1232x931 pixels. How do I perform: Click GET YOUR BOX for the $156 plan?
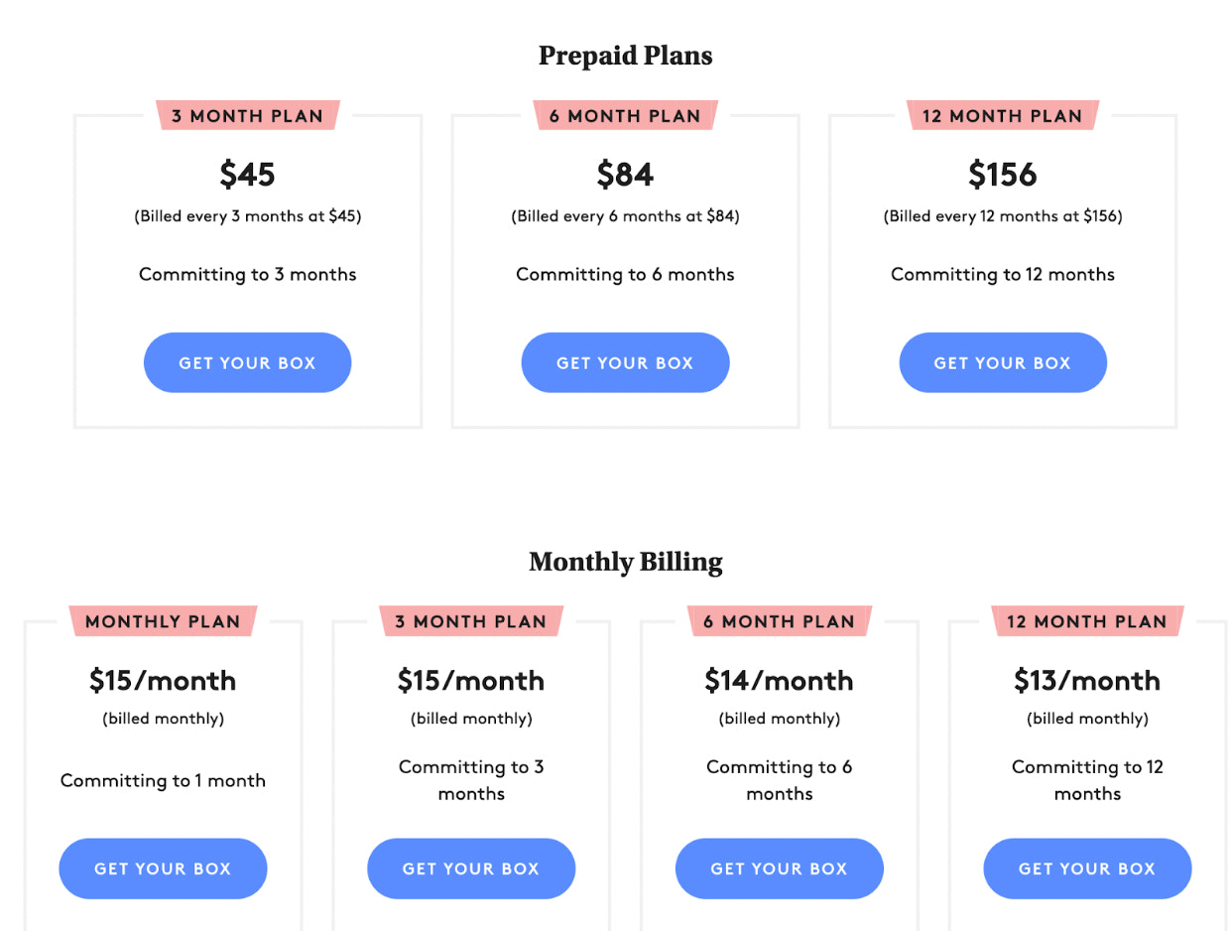click(1003, 362)
